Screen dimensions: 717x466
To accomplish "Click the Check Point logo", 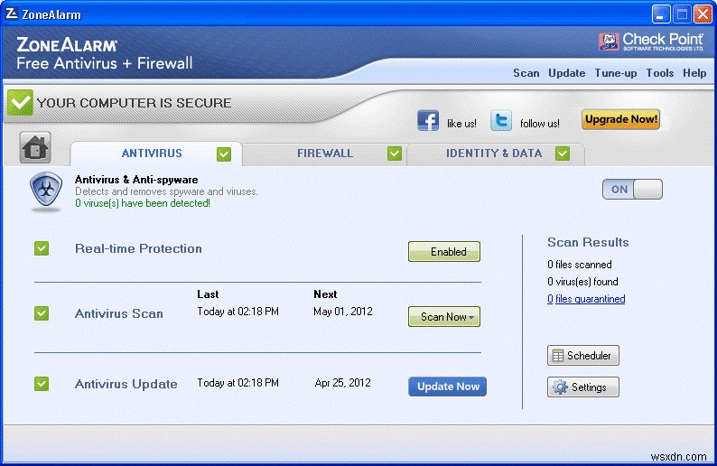I will [x=651, y=42].
